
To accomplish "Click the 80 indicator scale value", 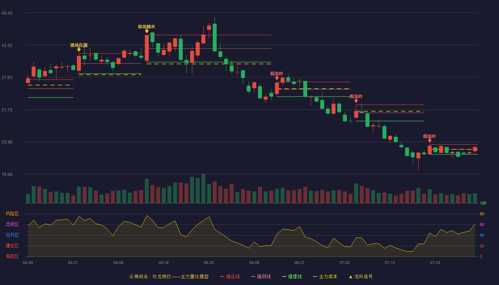I will (x=482, y=214).
